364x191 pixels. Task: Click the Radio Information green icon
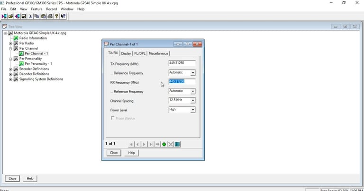click(16, 38)
